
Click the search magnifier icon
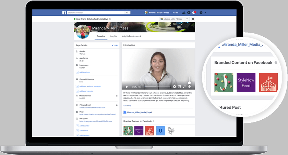tap(128, 13)
